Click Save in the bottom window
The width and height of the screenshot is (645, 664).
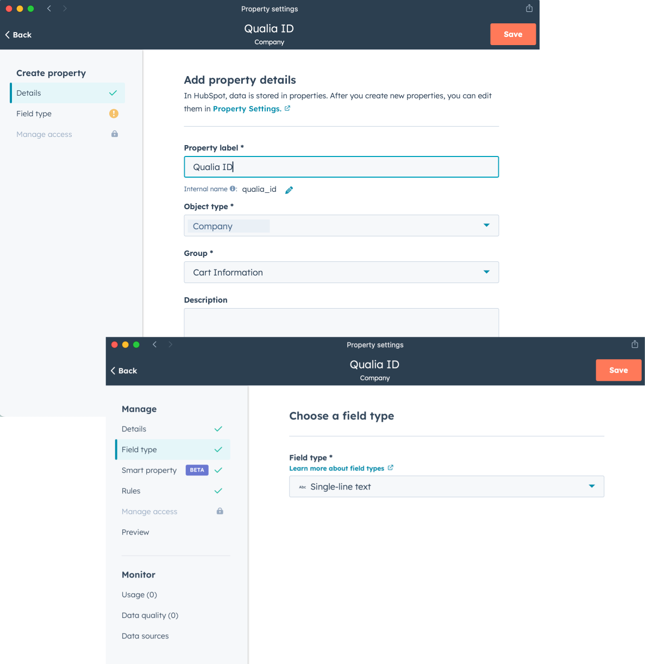(x=618, y=370)
